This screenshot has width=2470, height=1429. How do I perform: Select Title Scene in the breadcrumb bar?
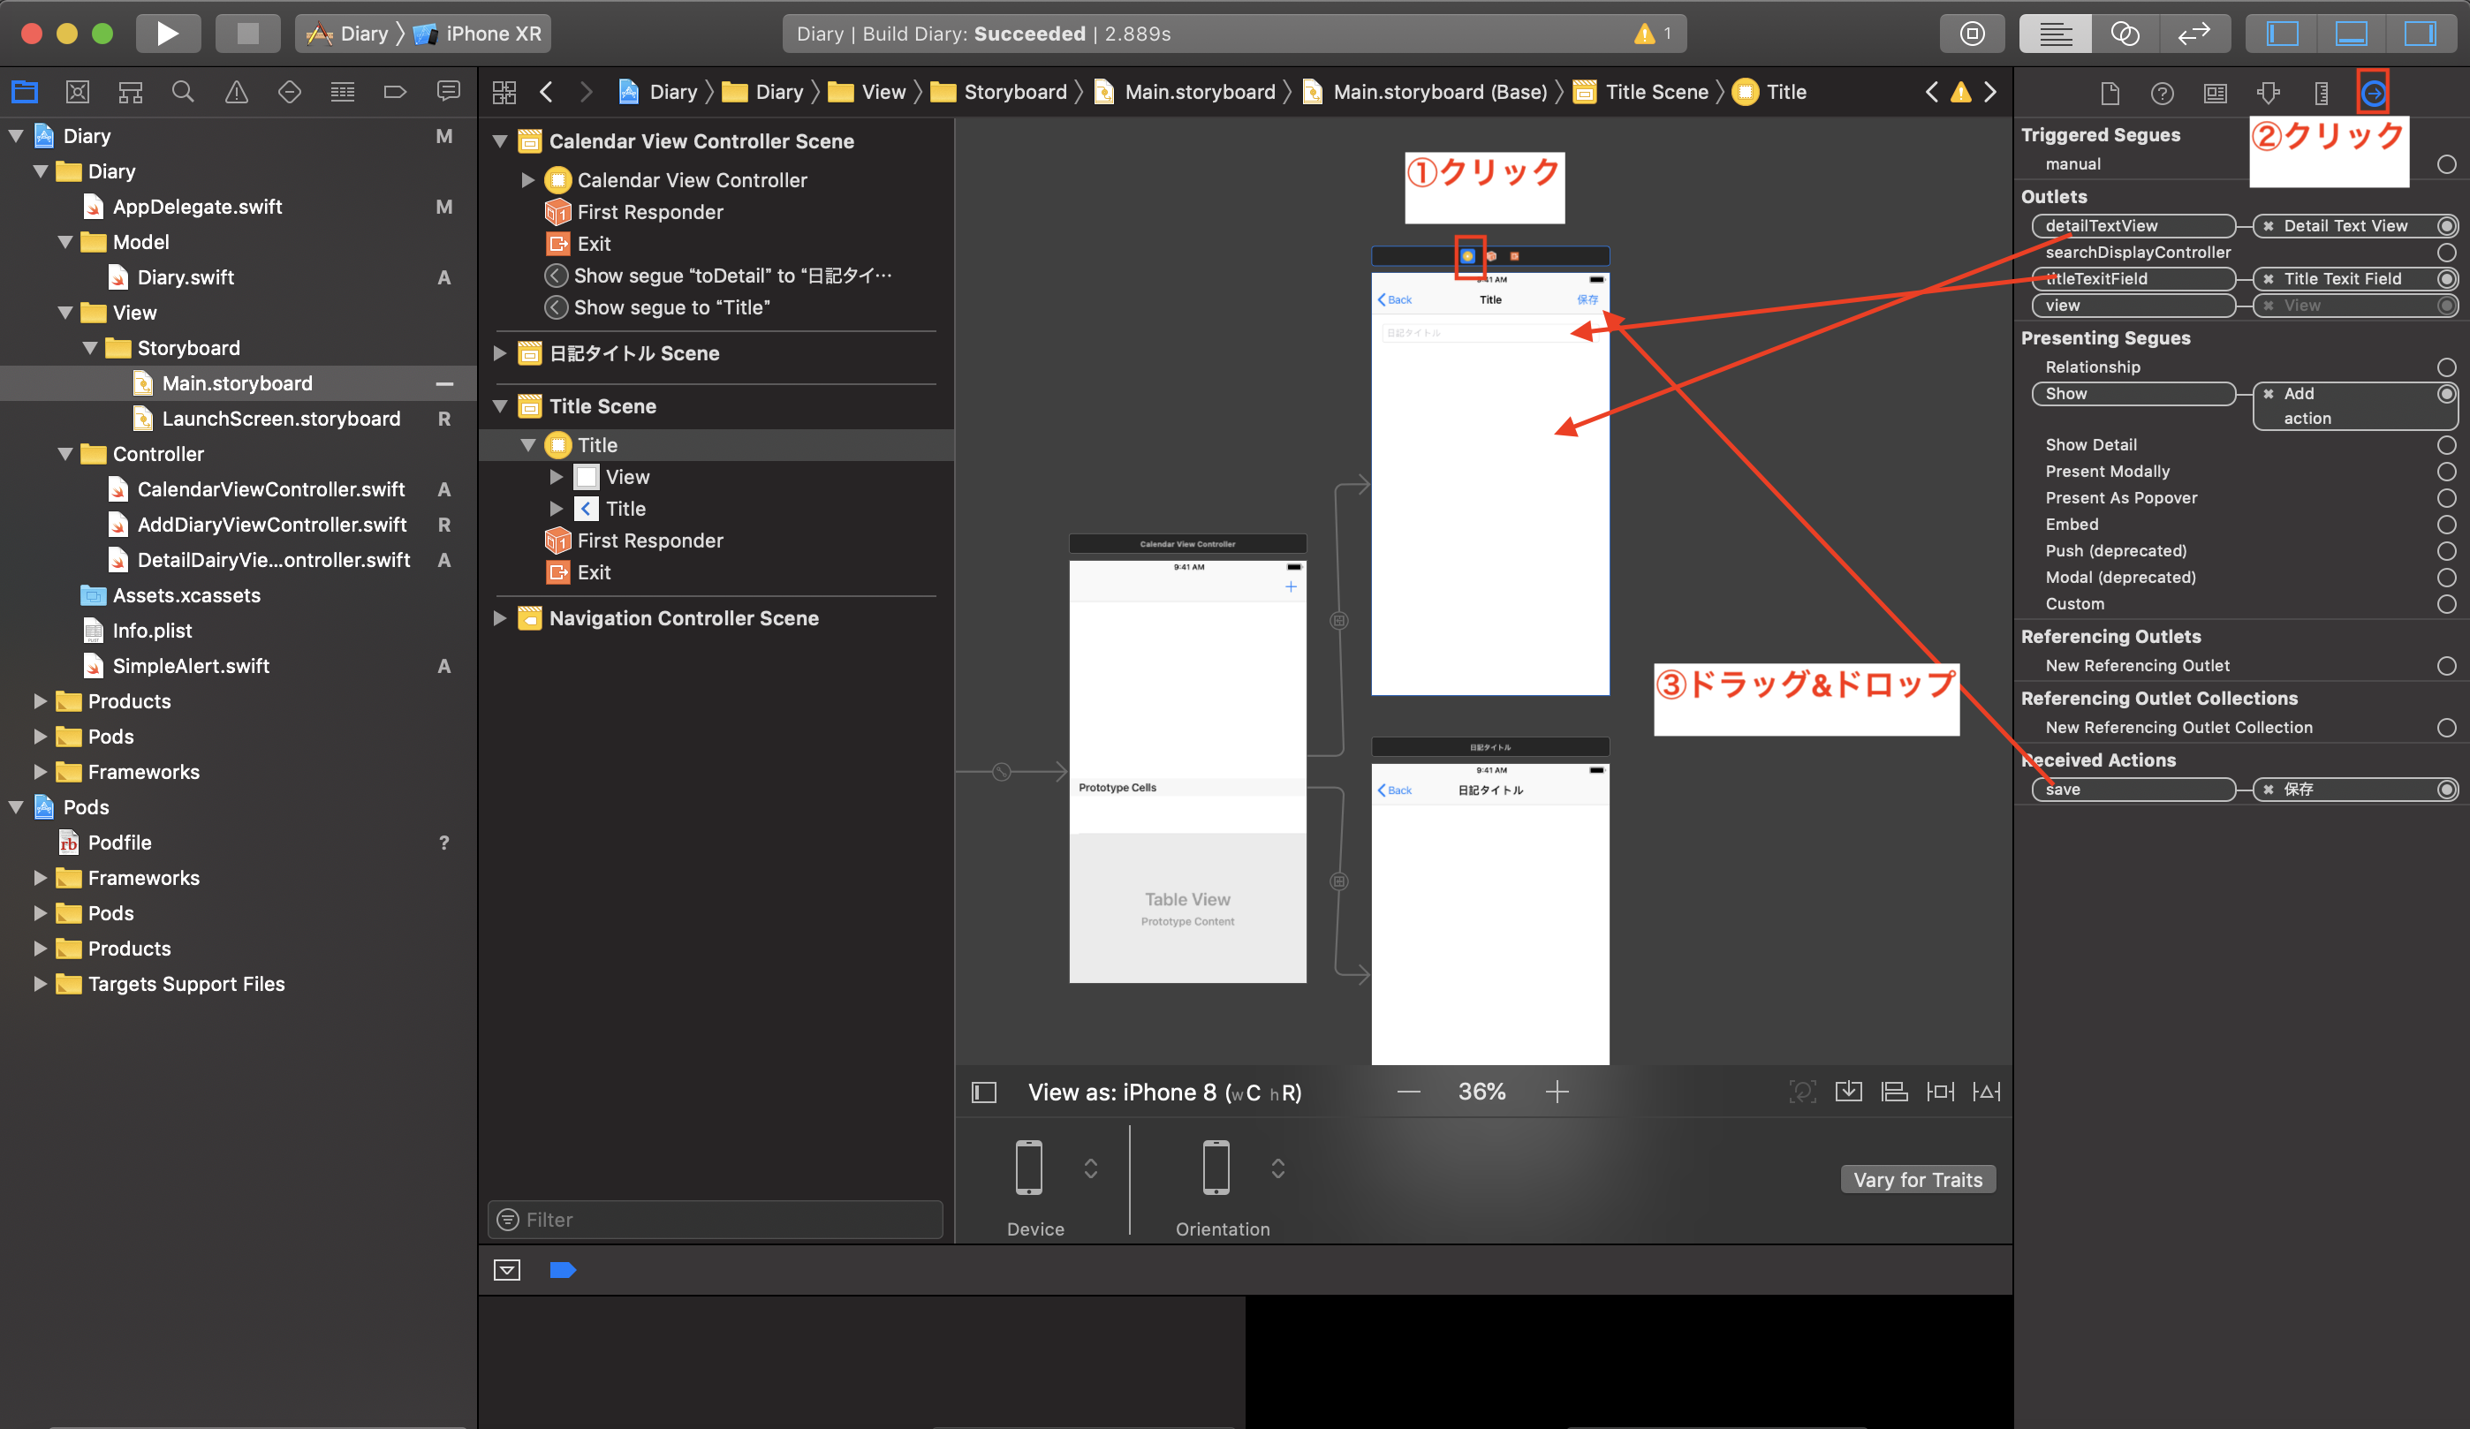[x=1655, y=91]
